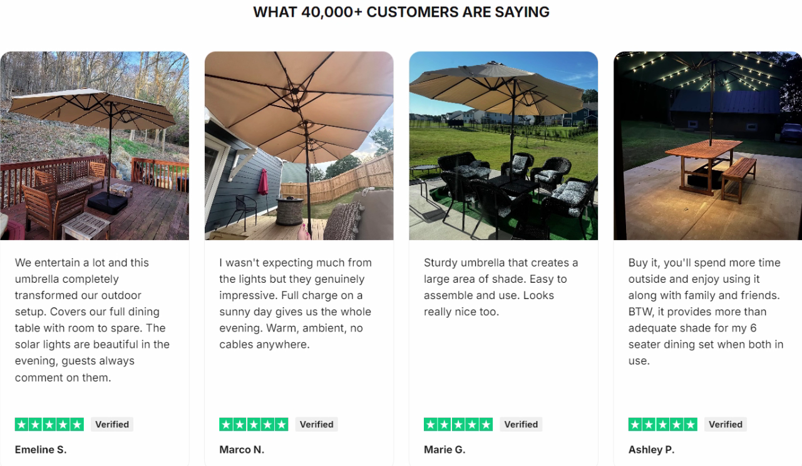Open the nighttime lit umbrella photo

tap(707, 146)
